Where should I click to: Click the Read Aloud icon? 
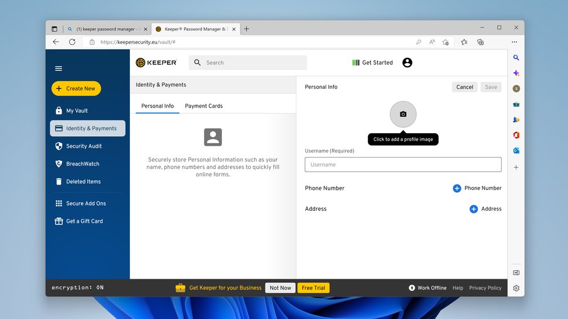[x=432, y=42]
